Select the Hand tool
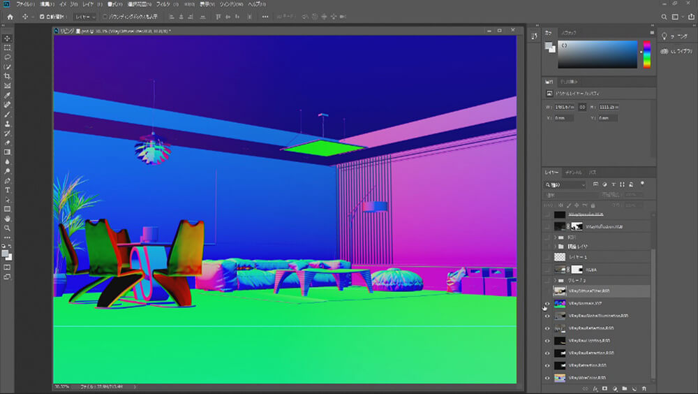This screenshot has width=698, height=394. 7,219
